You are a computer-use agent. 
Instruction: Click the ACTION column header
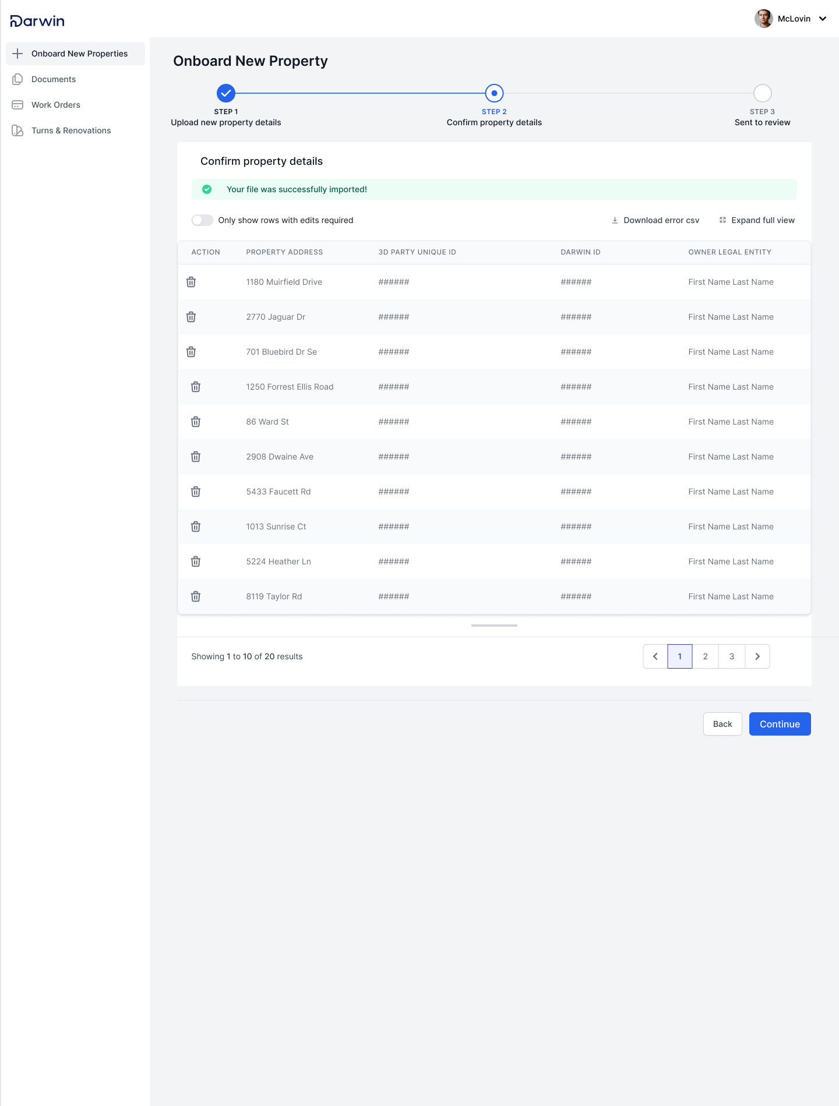pos(206,252)
